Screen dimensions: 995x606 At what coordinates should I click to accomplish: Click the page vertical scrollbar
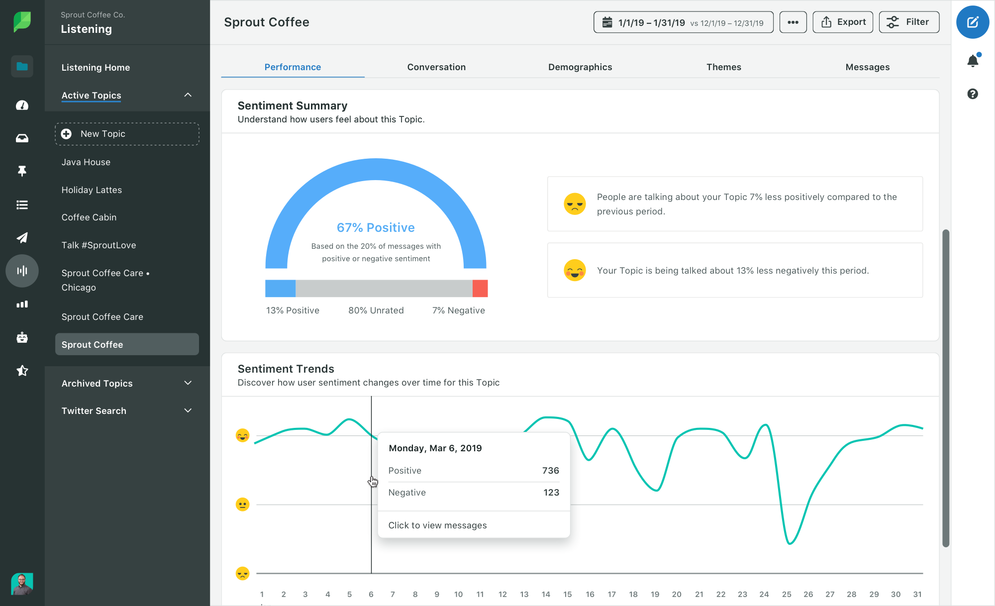pyautogui.click(x=946, y=388)
